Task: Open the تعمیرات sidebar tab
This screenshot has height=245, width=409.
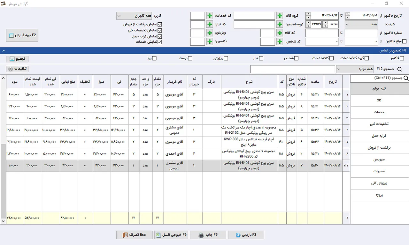Action: click(380, 171)
